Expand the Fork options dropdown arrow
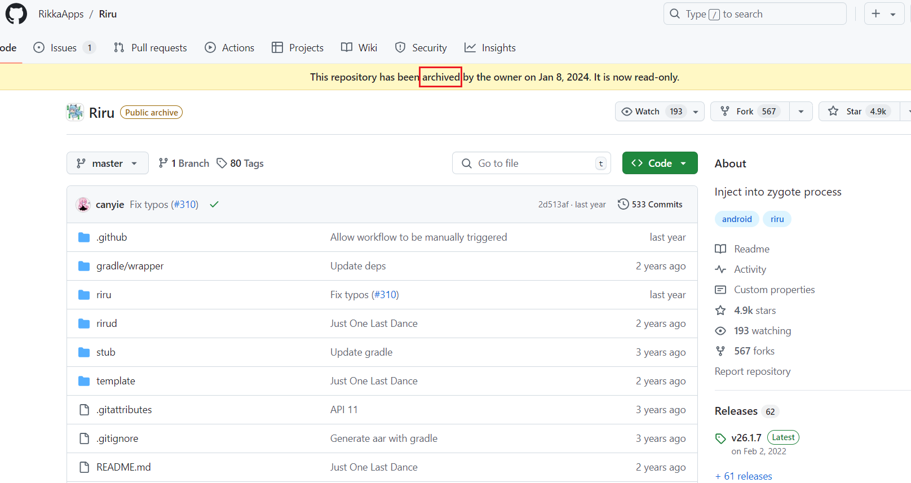911x483 pixels. pyautogui.click(x=801, y=112)
